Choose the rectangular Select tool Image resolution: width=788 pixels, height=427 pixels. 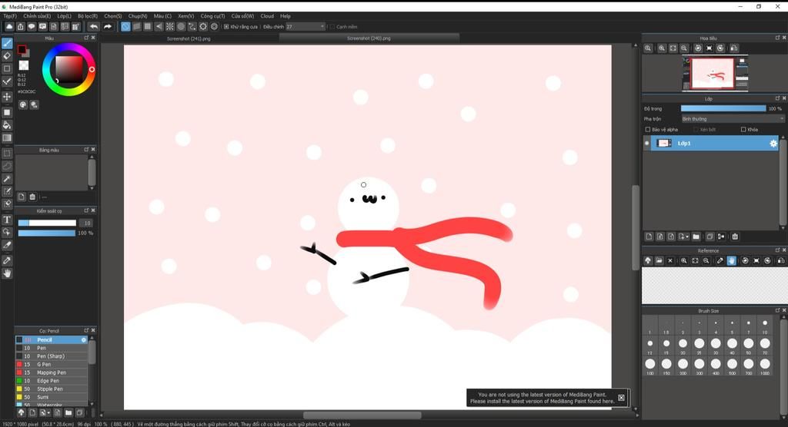(x=7, y=154)
